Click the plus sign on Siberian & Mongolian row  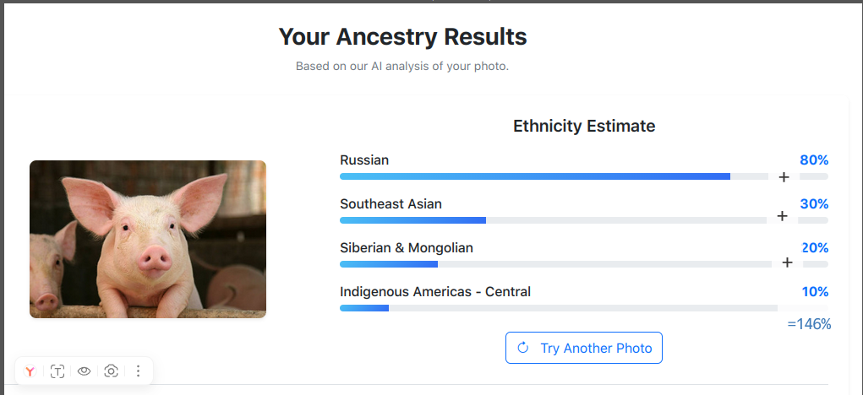point(787,262)
